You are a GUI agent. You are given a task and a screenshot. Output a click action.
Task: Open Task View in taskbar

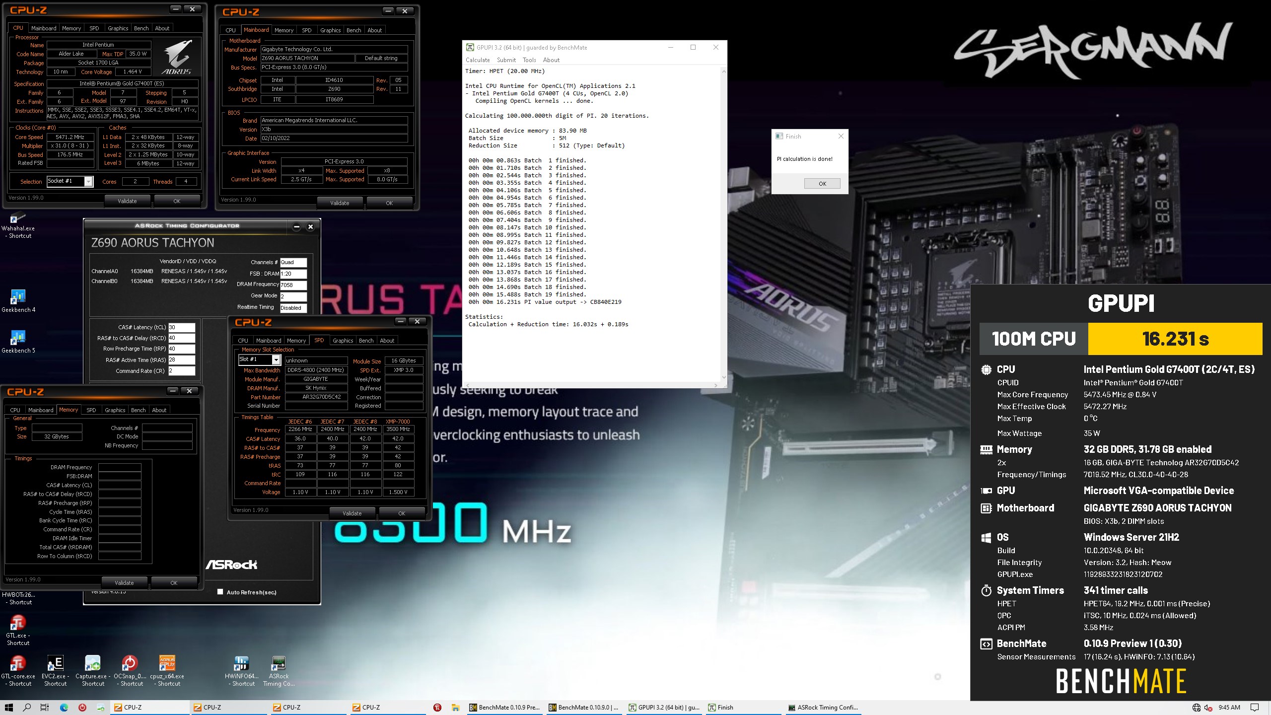tap(45, 708)
